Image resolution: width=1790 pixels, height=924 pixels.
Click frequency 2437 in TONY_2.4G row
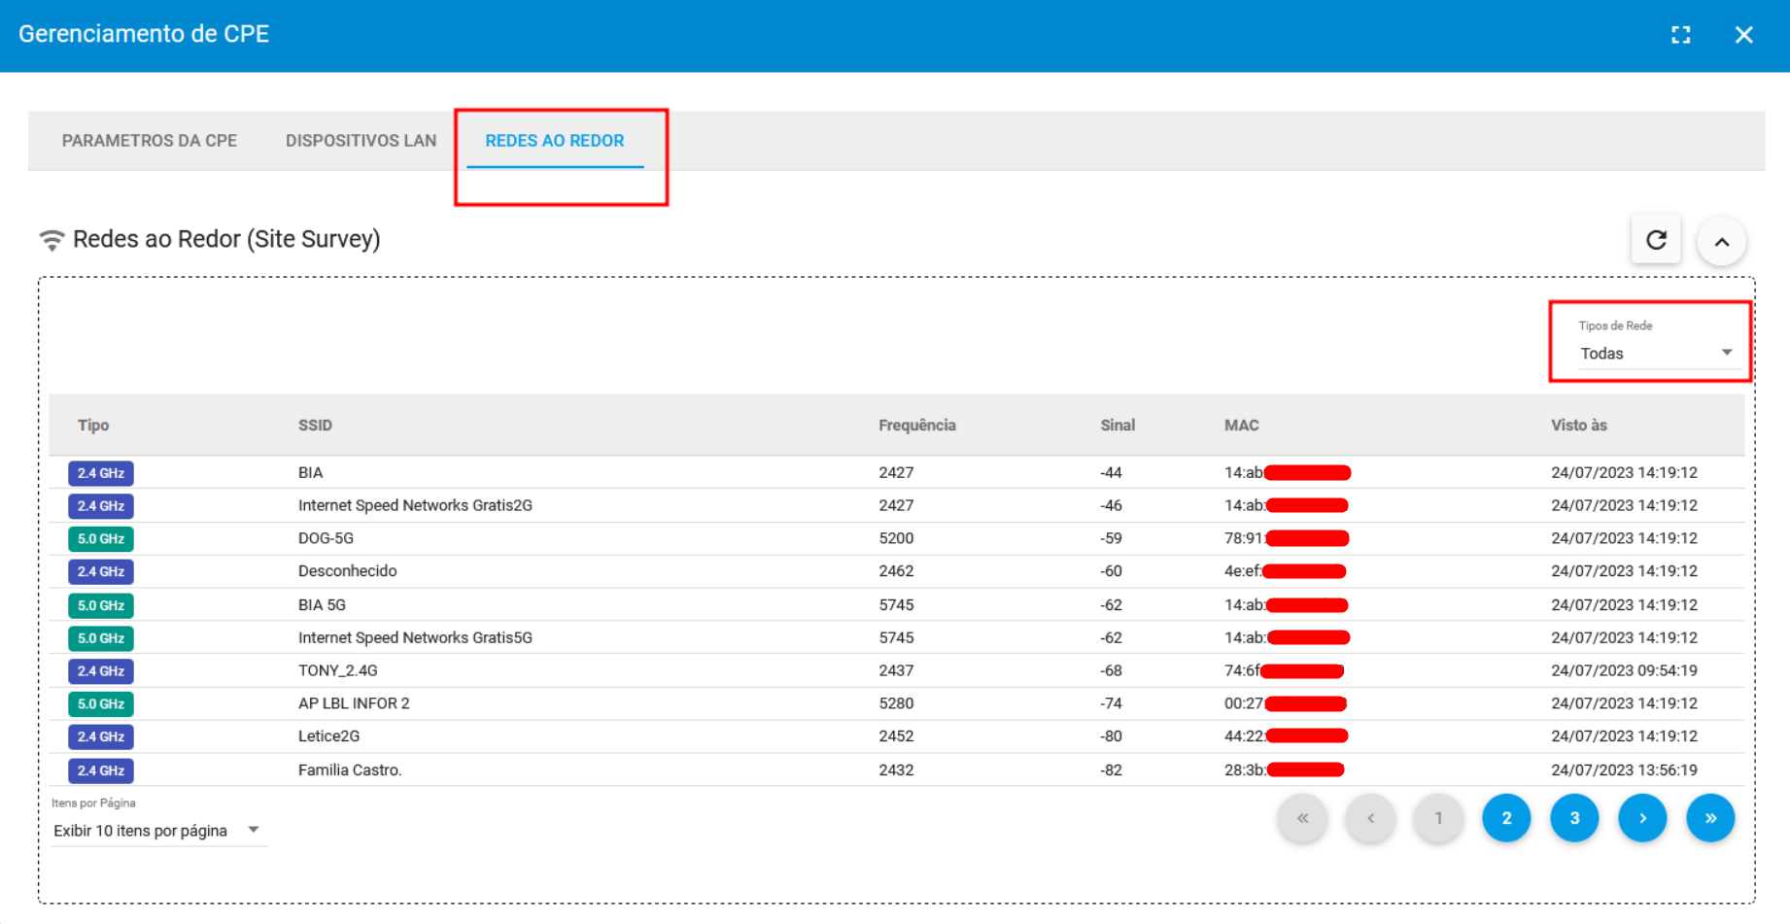coord(896,670)
